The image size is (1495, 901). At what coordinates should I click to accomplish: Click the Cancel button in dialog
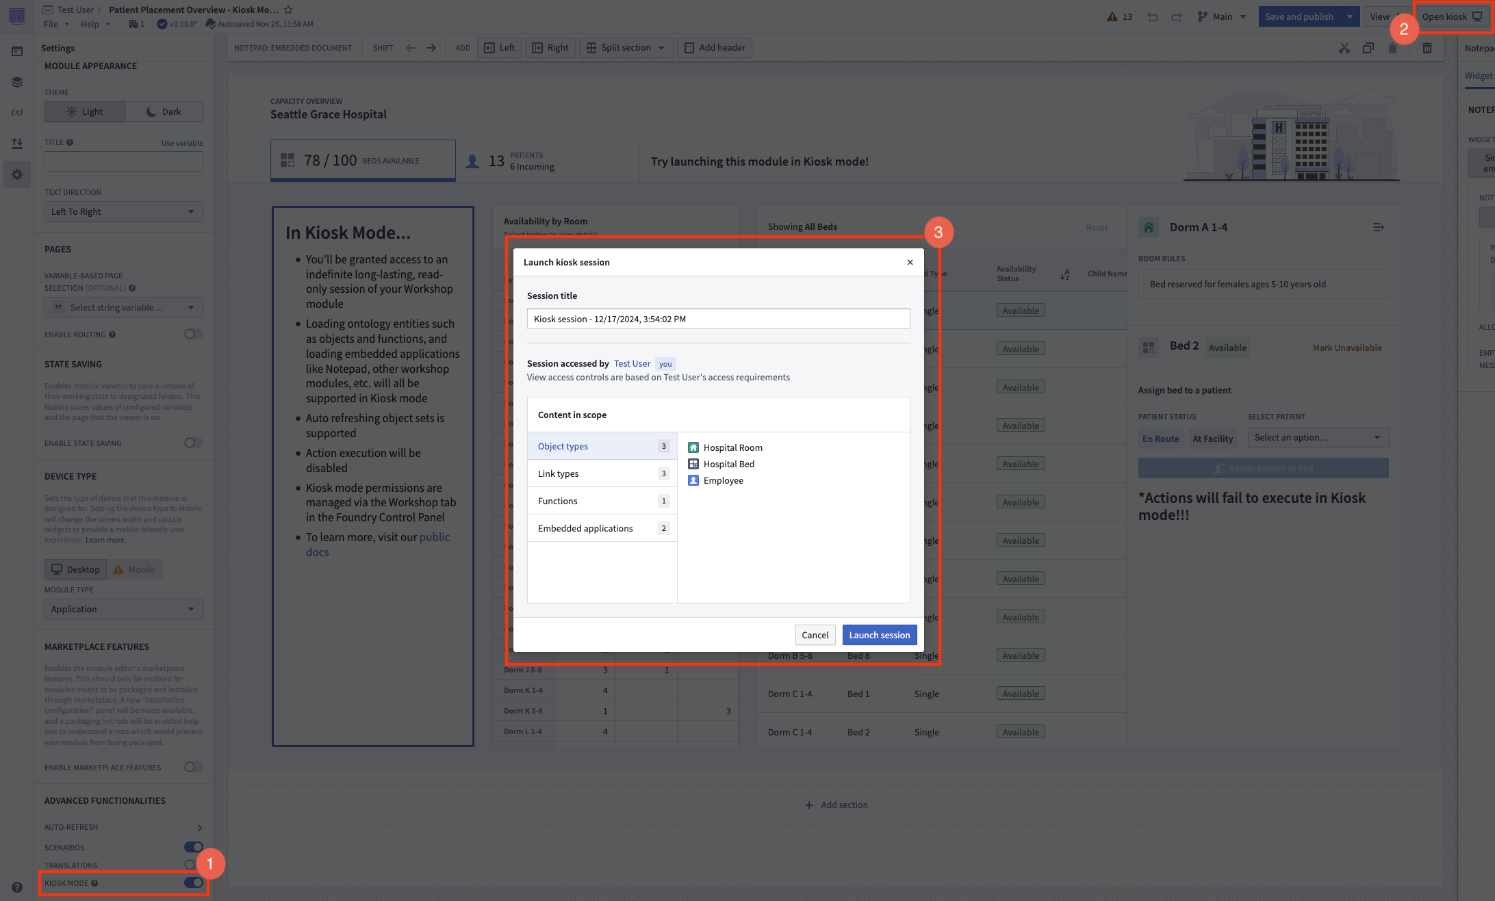[815, 635]
